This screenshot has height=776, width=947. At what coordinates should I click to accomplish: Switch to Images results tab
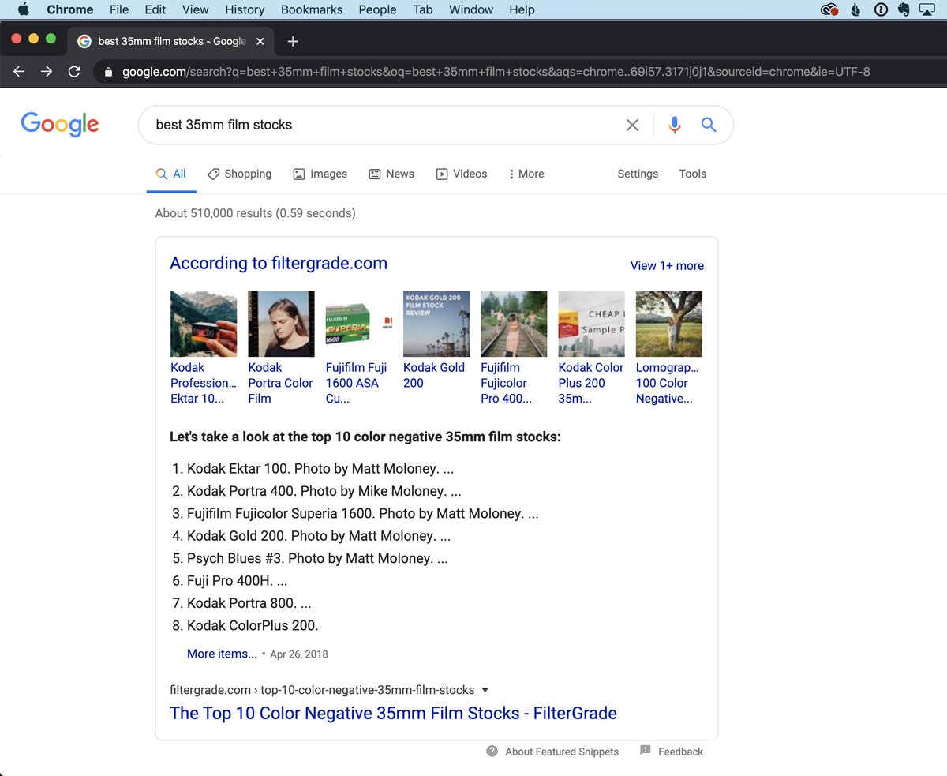click(320, 174)
